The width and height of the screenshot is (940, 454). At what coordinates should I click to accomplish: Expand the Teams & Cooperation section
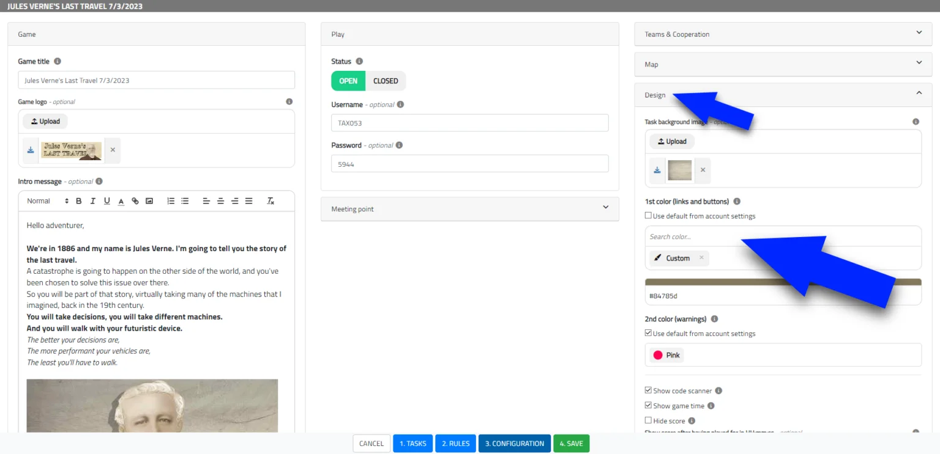[783, 34]
